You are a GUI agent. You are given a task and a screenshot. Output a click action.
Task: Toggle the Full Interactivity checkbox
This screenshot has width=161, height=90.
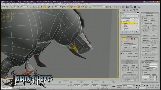coord(145,58)
